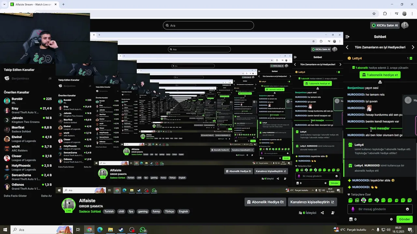
Task: Select the gaming tag under the main Alfaiste title
Action: [x=143, y=211]
